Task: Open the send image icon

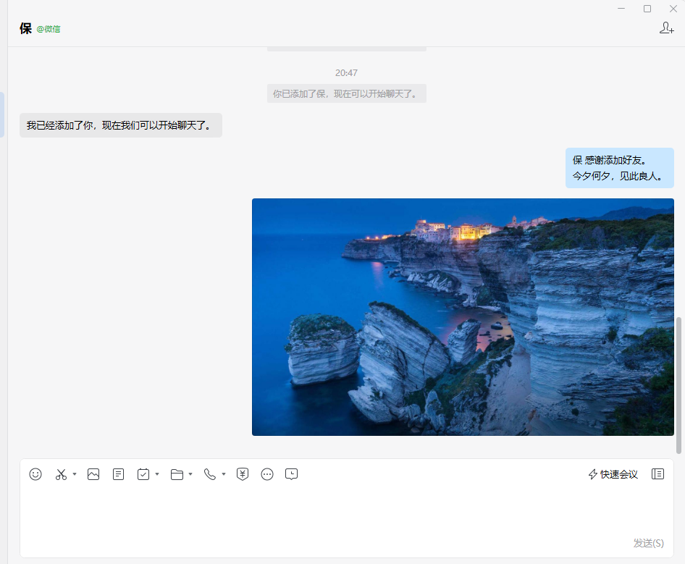Action: point(93,474)
